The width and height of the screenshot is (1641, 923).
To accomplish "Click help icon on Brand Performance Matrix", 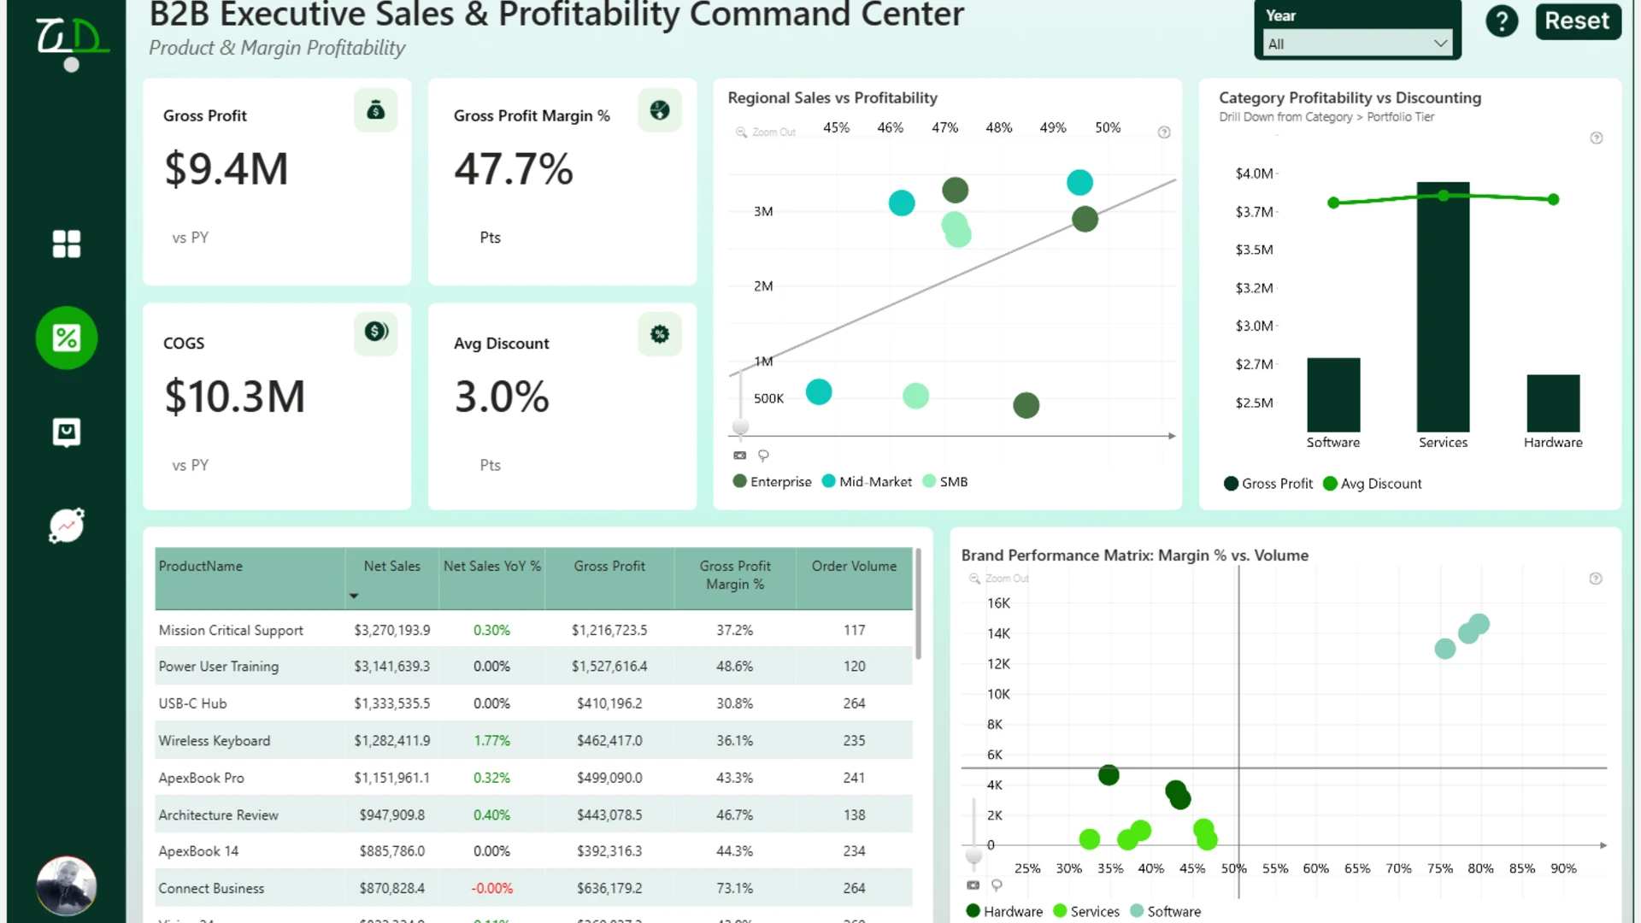I will pos(1596,579).
